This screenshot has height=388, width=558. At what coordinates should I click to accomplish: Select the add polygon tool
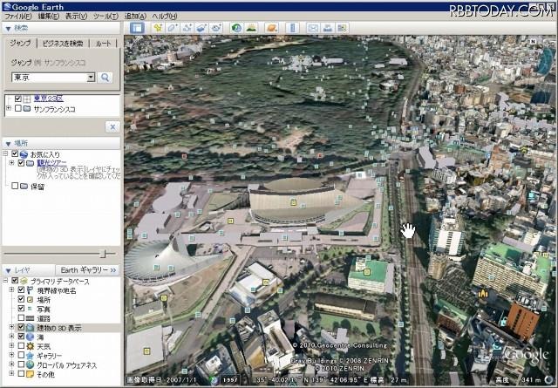tap(173, 28)
